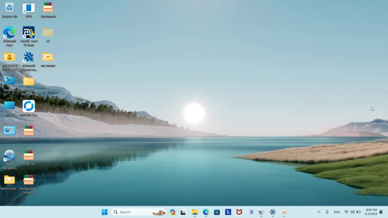The width and height of the screenshot is (388, 218).
Task: Open File Explorer from the taskbar
Action: [x=195, y=212]
